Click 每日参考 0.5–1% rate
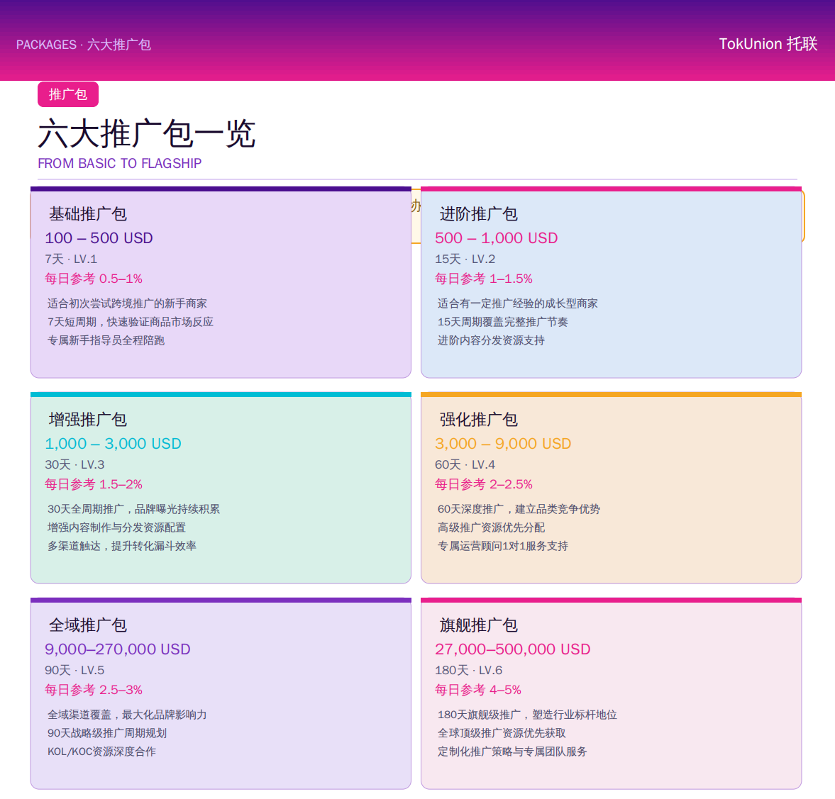Screen dimensions: 835x799 [x=94, y=279]
